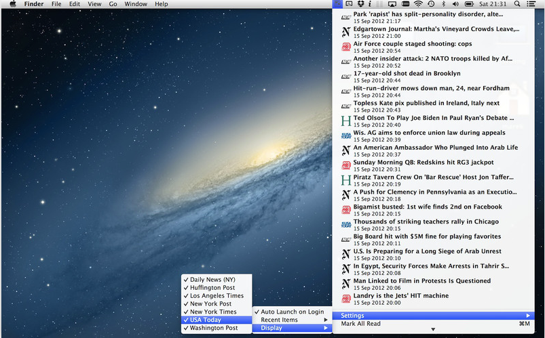Open the Window menu

point(136,4)
